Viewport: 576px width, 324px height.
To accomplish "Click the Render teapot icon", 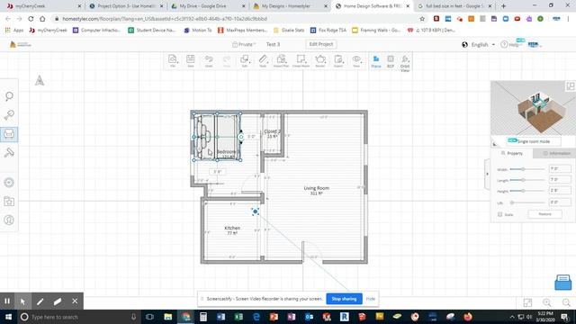I will (x=320, y=60).
